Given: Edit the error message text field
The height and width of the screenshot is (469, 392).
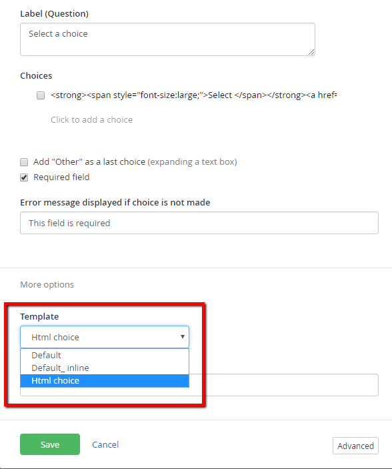Looking at the screenshot, I should click(199, 223).
